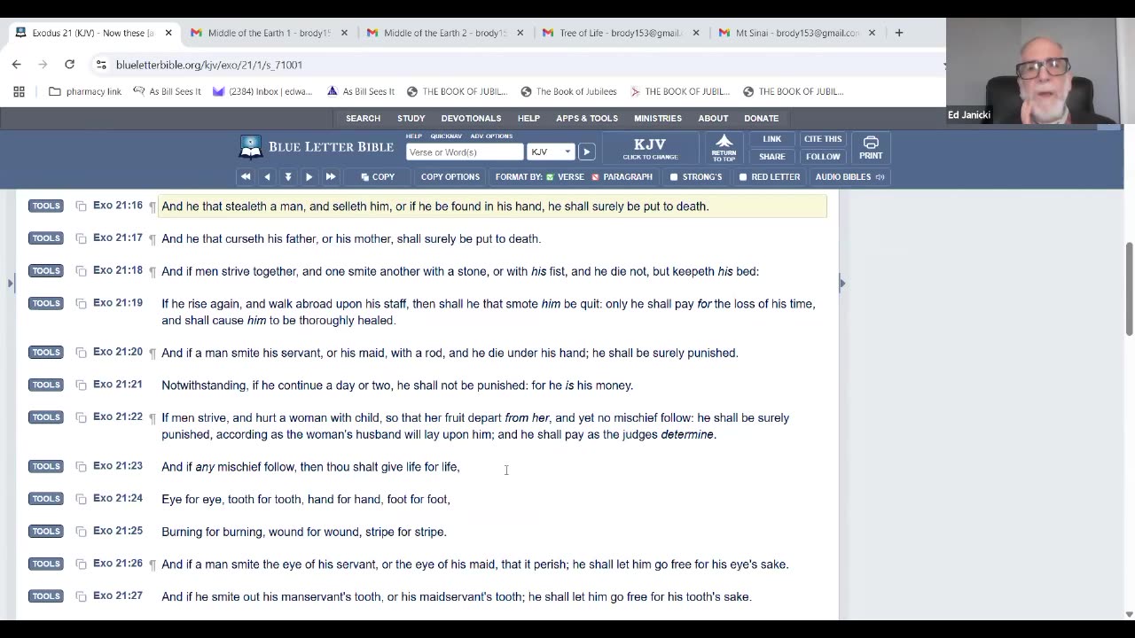
Task: Print the page using the printer icon
Action: (871, 147)
